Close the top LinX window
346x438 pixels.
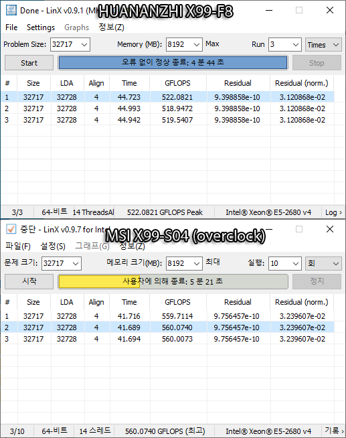tap(330, 10)
